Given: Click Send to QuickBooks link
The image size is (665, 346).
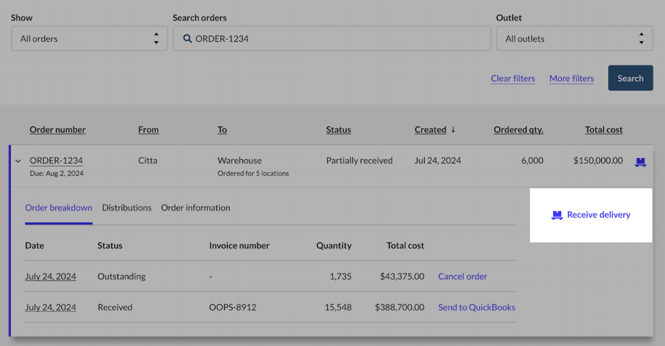Looking at the screenshot, I should tap(476, 307).
